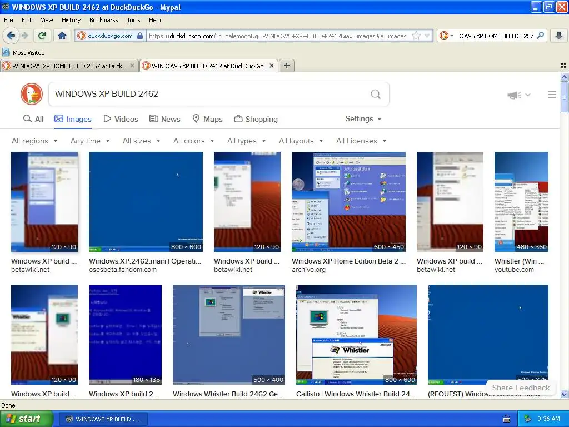Viewport: 569px width, 427px height.
Task: Expand the All Licenses filter
Action: (361, 141)
